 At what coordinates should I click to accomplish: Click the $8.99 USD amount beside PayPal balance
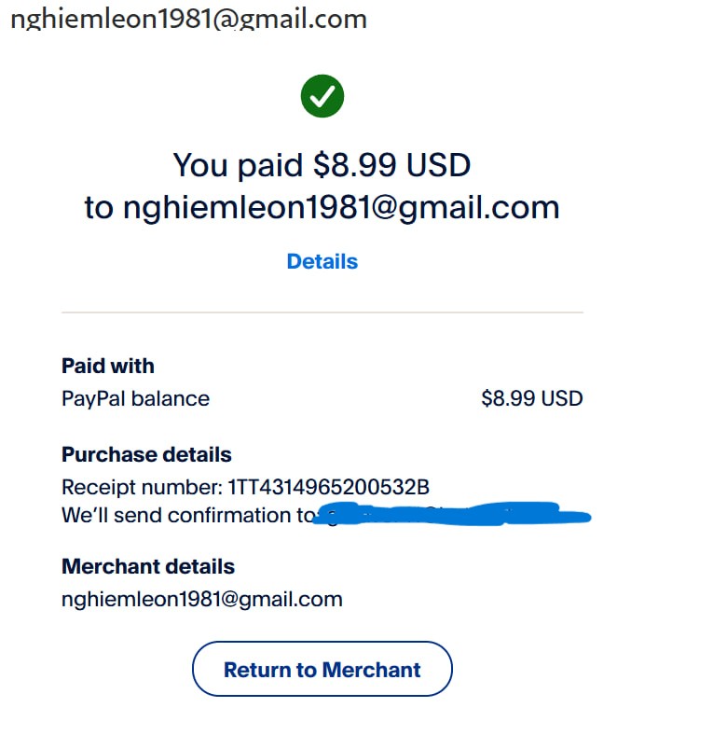pyautogui.click(x=532, y=398)
